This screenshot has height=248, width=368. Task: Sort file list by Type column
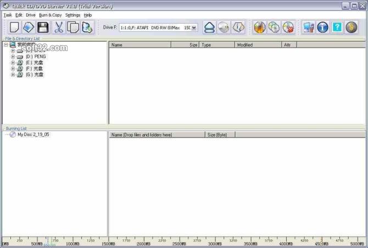click(x=217, y=45)
